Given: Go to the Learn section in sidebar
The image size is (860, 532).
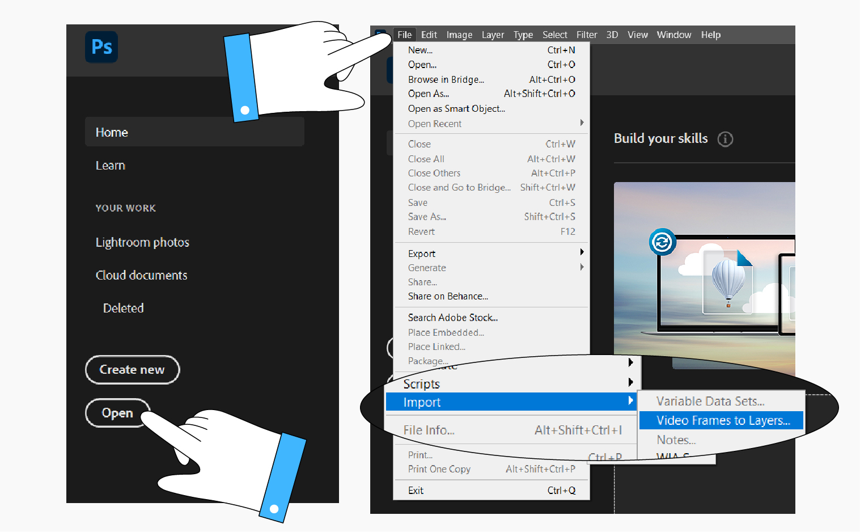Looking at the screenshot, I should [x=111, y=166].
